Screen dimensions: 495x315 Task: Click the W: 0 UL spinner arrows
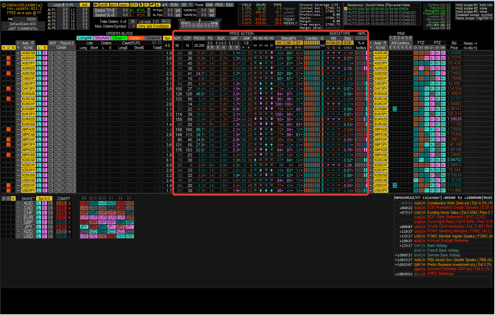pos(149,10)
